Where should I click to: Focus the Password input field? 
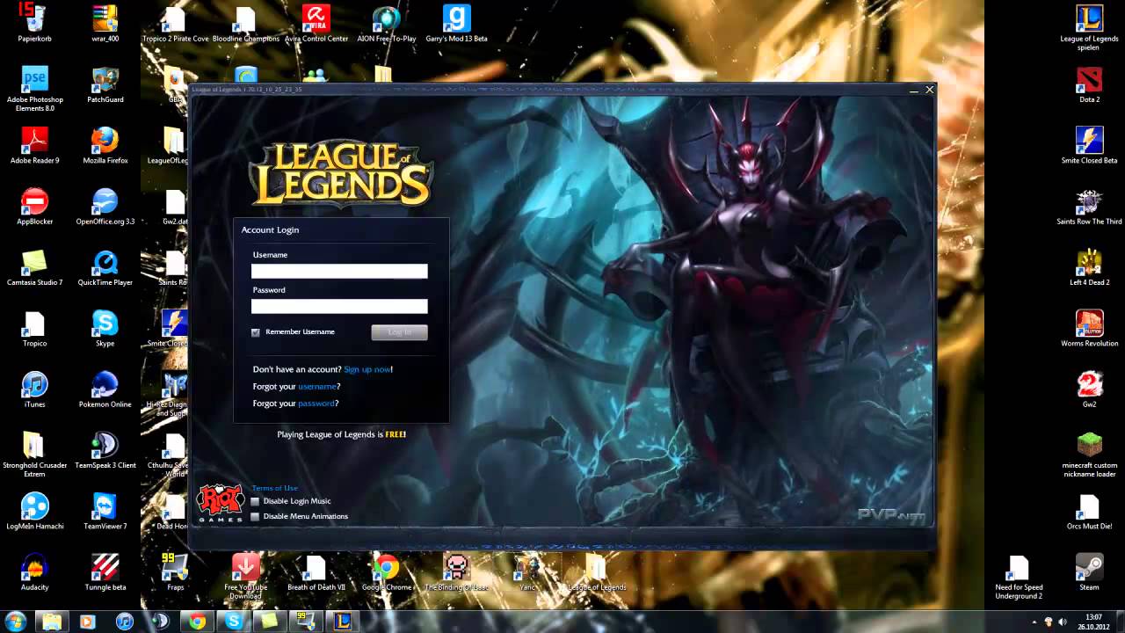click(x=339, y=307)
